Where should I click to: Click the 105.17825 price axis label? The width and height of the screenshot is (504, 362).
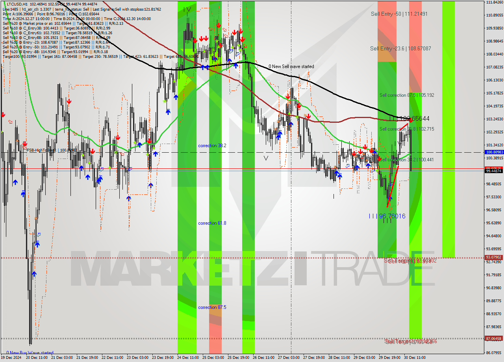click(495, 93)
